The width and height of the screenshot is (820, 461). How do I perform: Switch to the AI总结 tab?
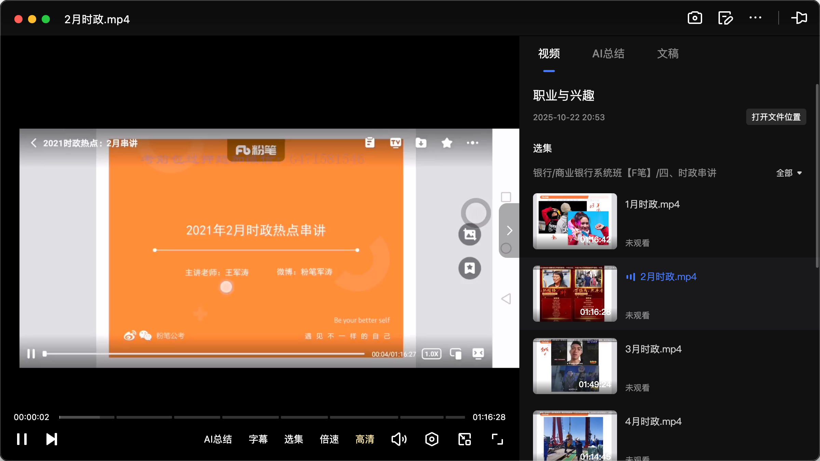[609, 54]
